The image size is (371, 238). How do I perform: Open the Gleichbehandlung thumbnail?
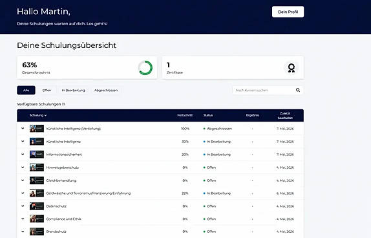37,180
